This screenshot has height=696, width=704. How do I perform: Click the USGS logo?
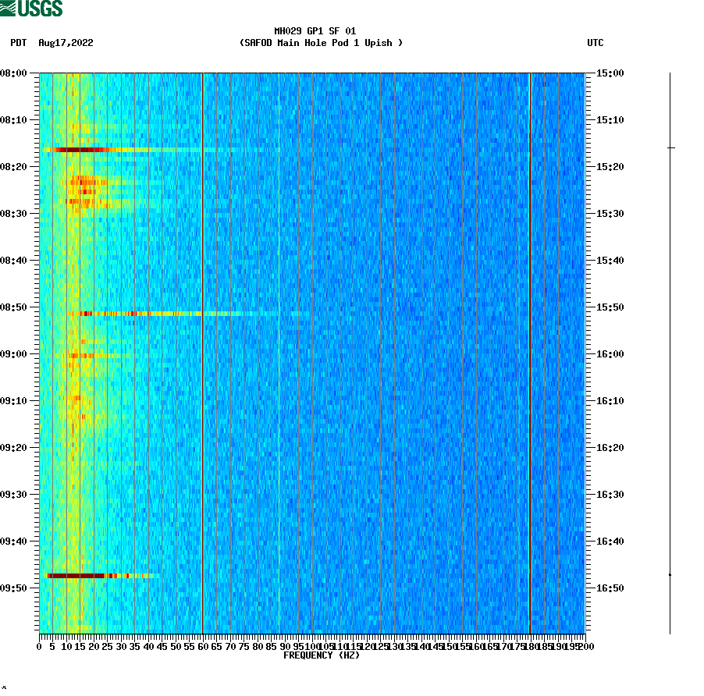[x=31, y=7]
